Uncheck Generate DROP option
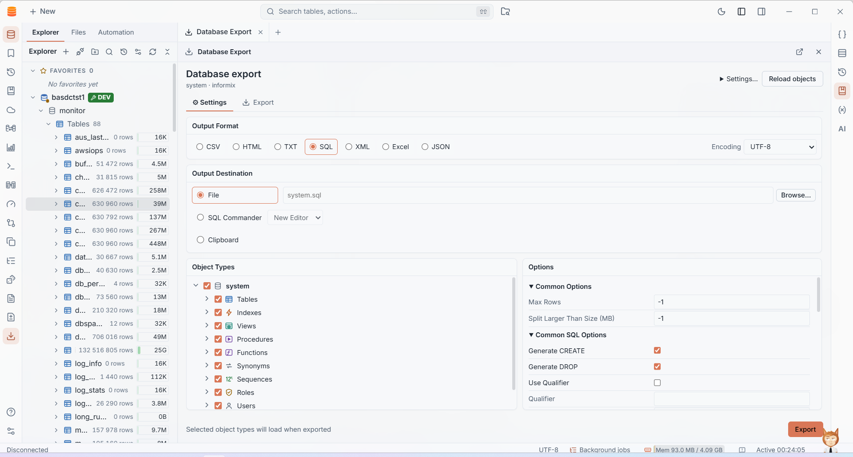The image size is (853, 457). click(658, 366)
